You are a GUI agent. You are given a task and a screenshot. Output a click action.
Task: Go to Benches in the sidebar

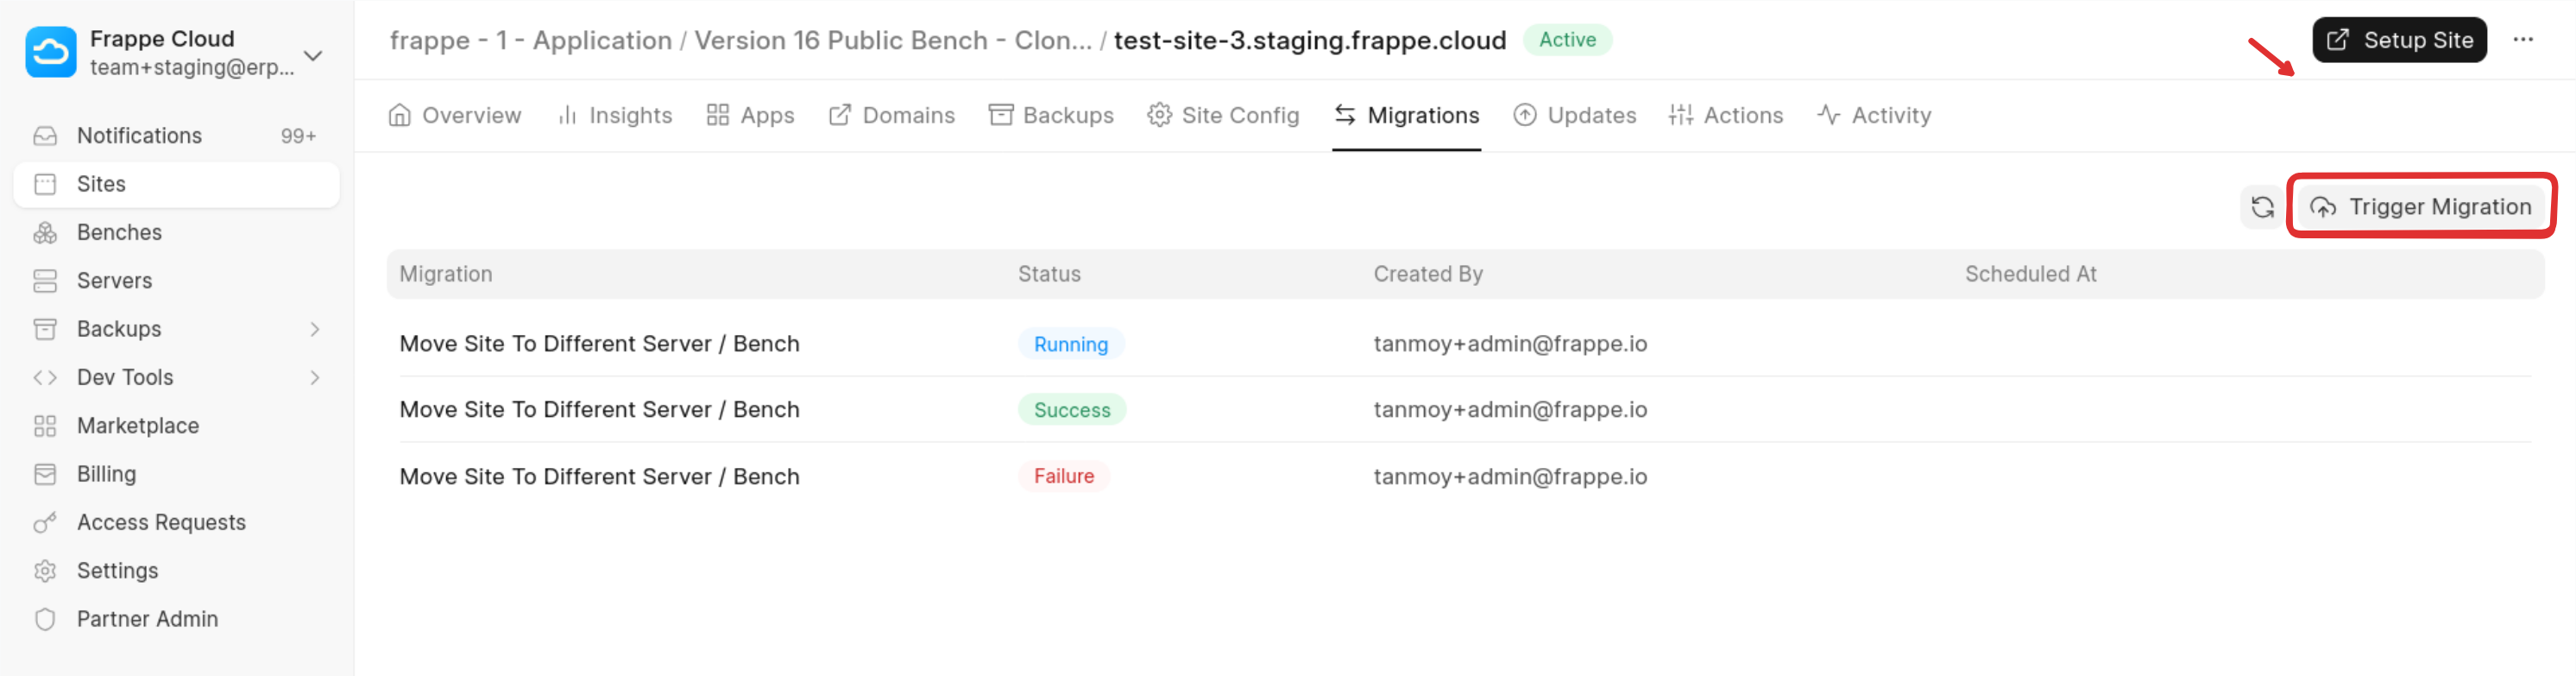pos(119,232)
